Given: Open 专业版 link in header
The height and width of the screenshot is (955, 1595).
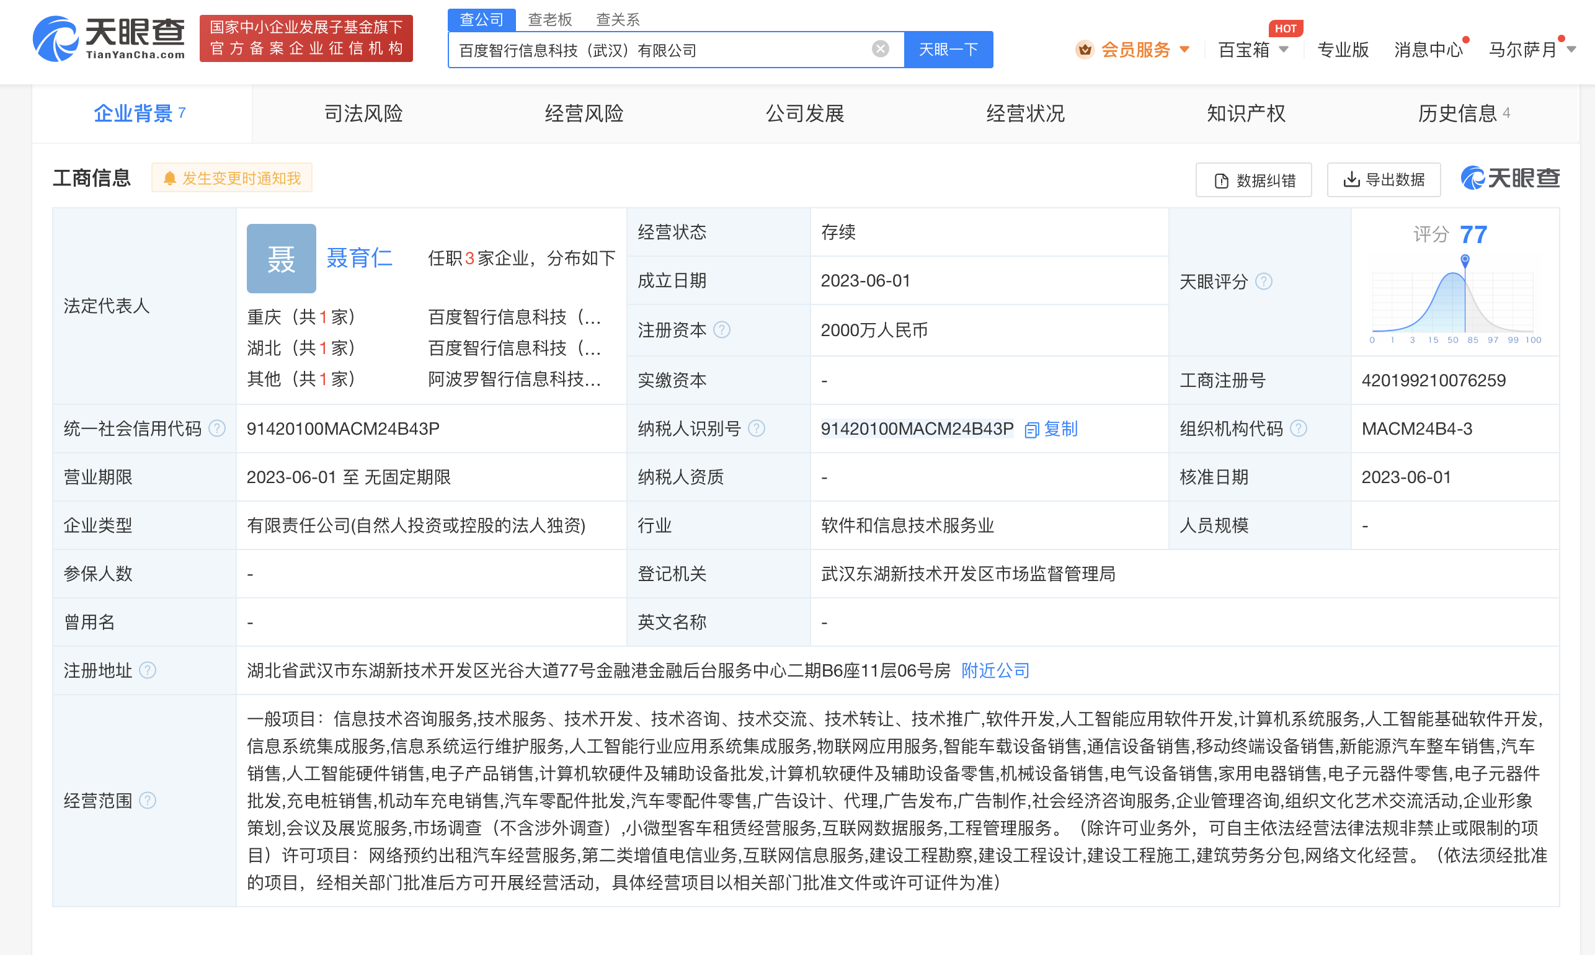Looking at the screenshot, I should pyautogui.click(x=1343, y=50).
